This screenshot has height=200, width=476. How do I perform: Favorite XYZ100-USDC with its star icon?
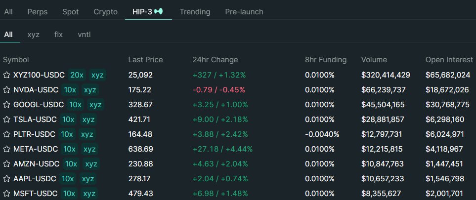7,75
